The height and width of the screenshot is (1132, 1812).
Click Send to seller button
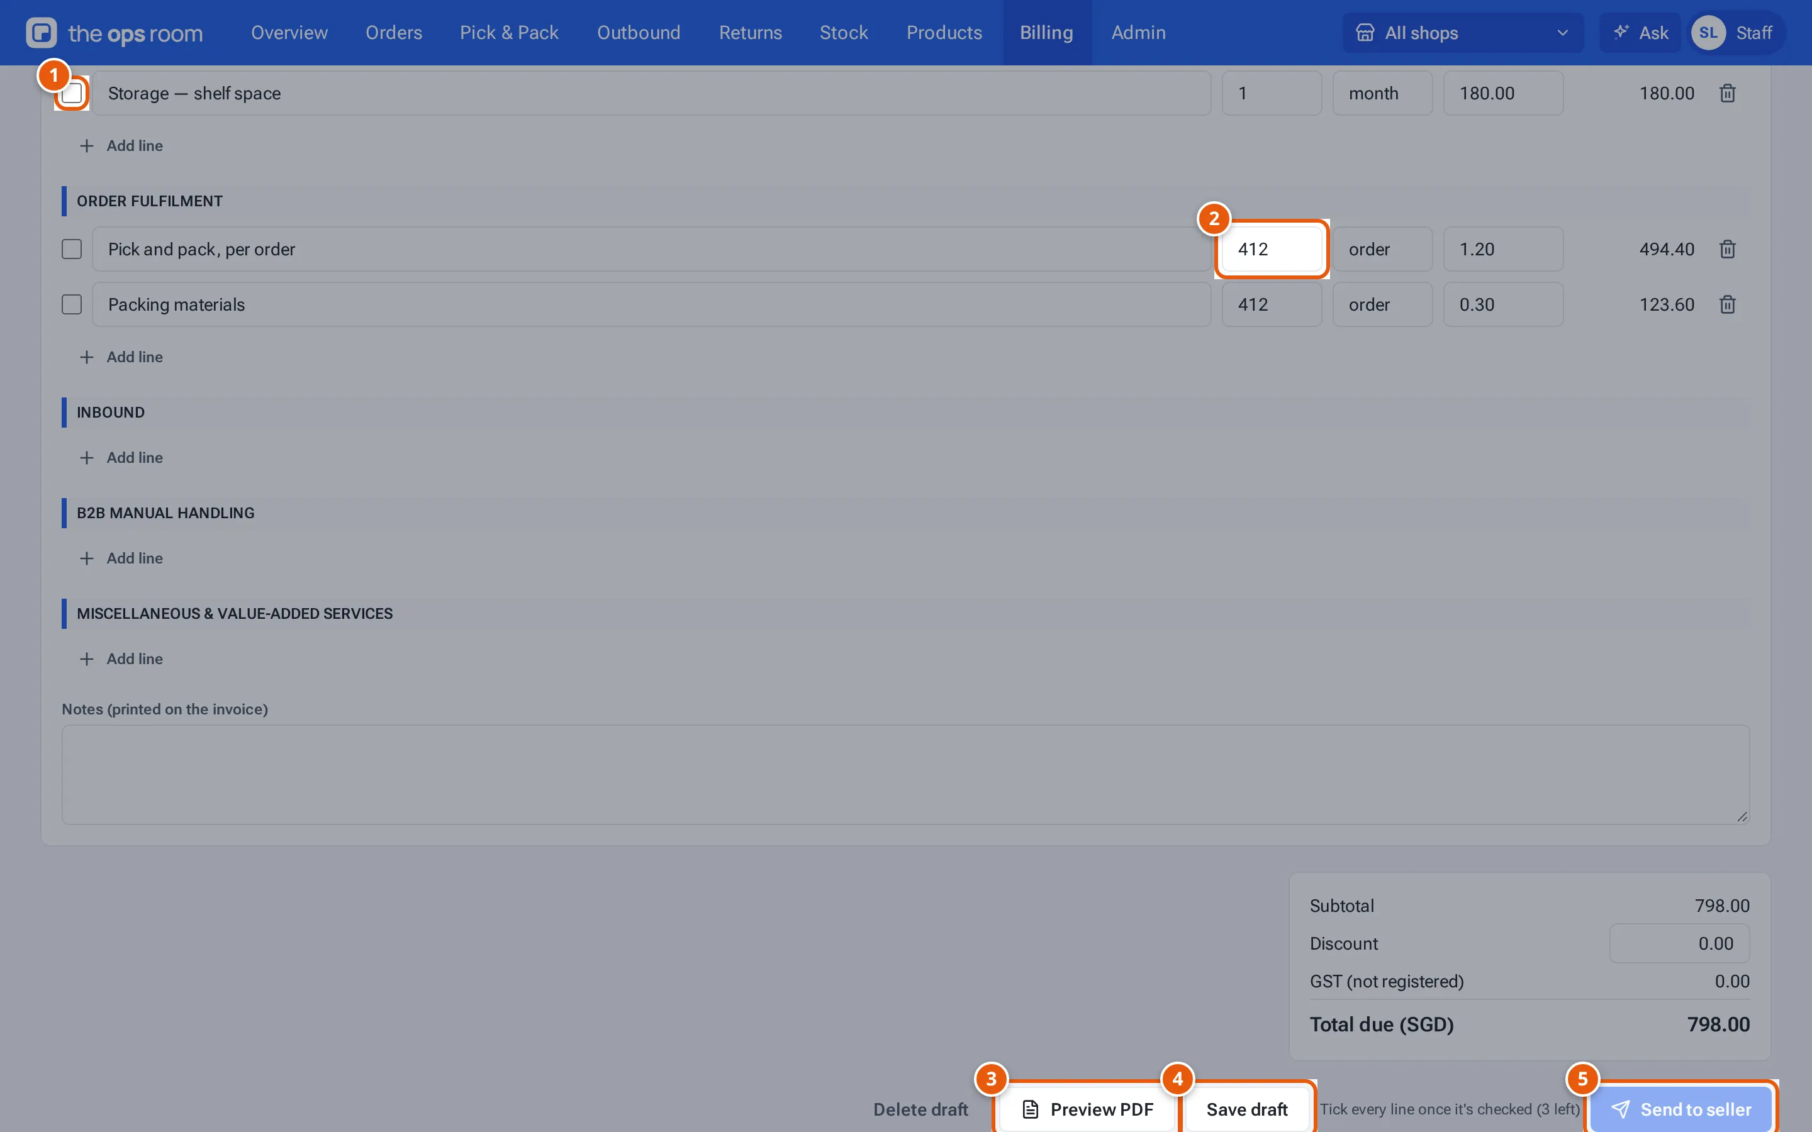tap(1681, 1109)
